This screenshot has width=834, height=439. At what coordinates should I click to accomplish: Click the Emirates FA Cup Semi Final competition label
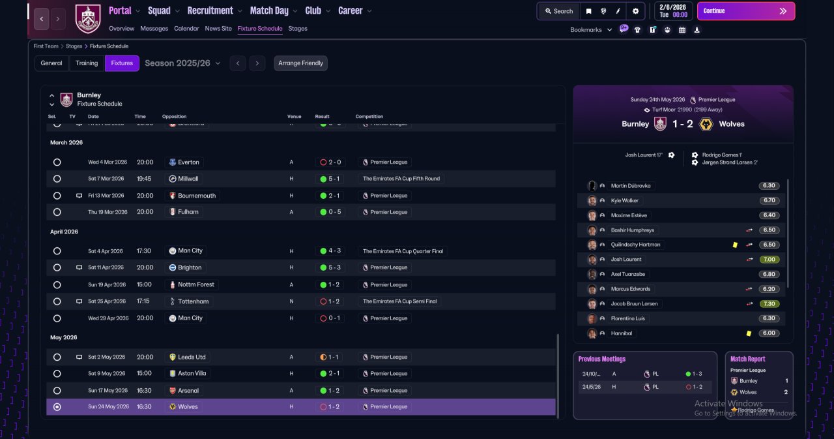[x=400, y=301]
